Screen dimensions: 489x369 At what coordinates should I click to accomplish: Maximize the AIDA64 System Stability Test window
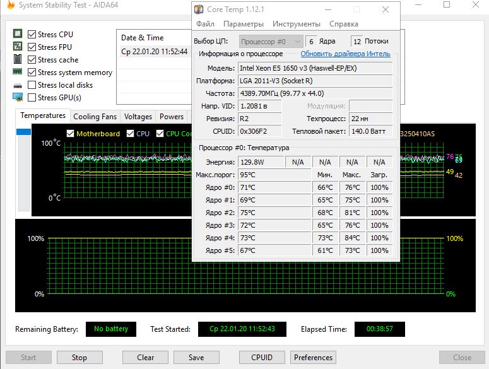[447, 4]
